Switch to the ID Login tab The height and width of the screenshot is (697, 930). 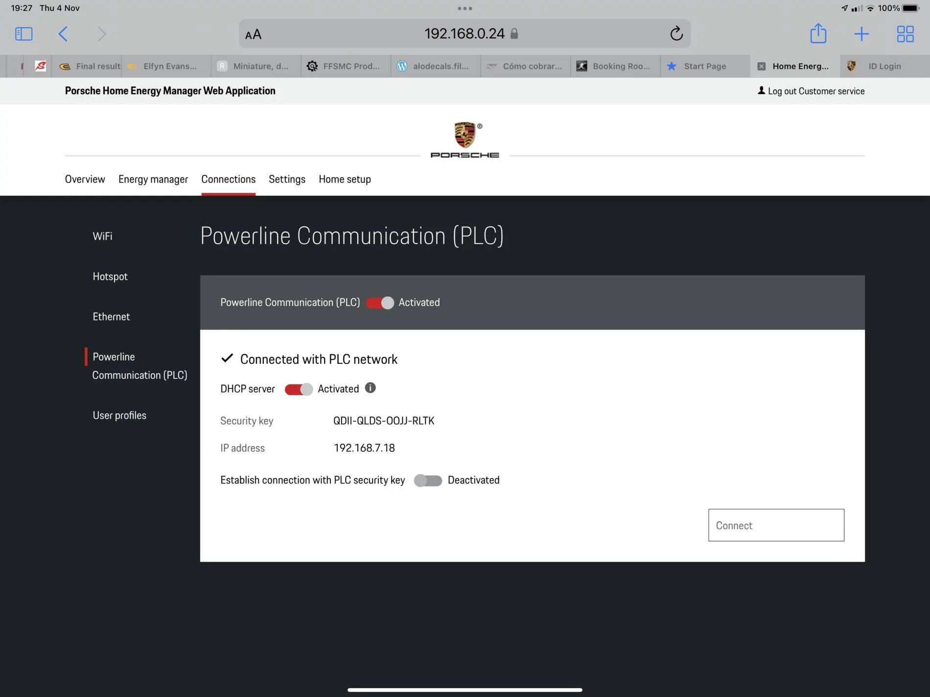coord(884,66)
